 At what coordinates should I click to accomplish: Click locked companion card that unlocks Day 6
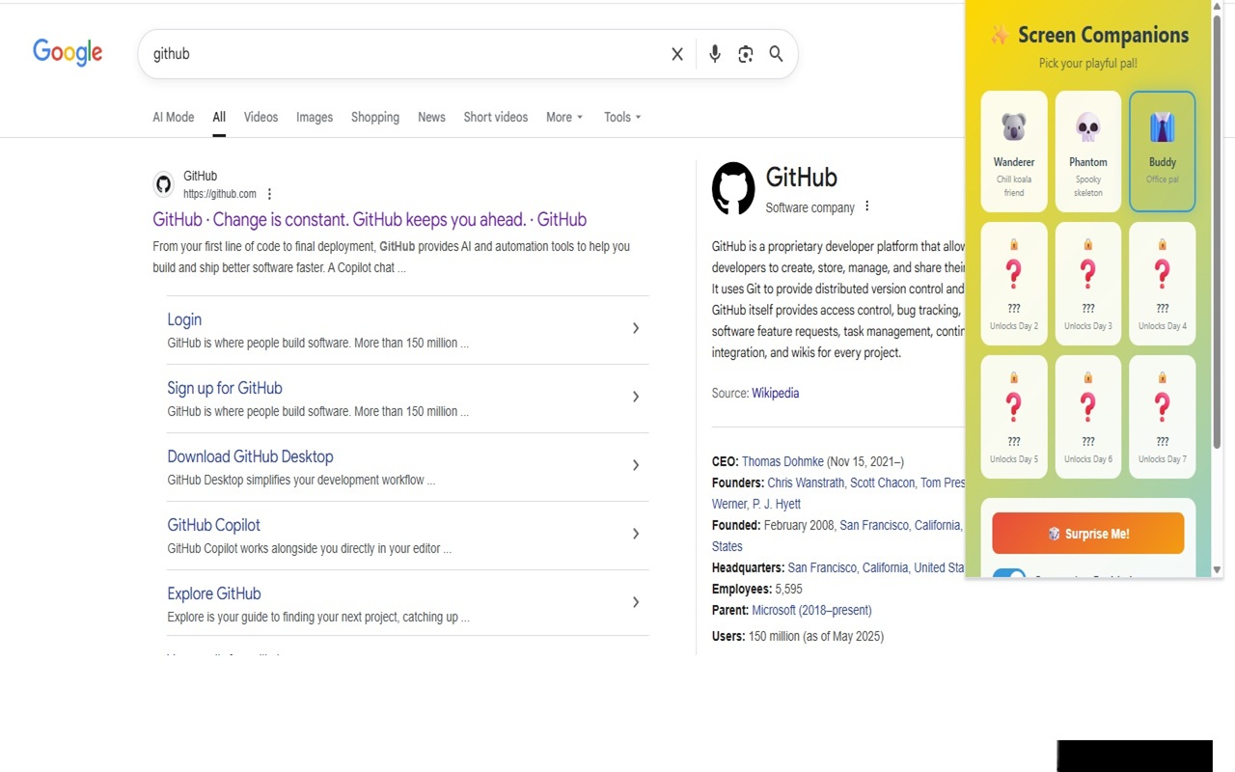pyautogui.click(x=1088, y=417)
